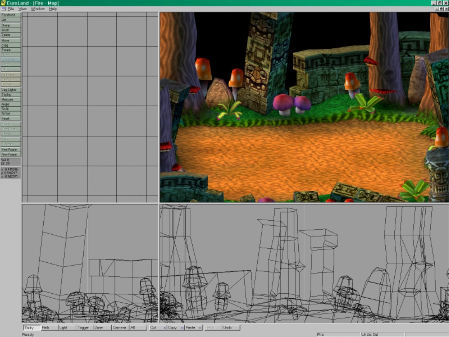Click the Undo button
Image resolution: width=449 pixels, height=337 pixels.
(231, 328)
